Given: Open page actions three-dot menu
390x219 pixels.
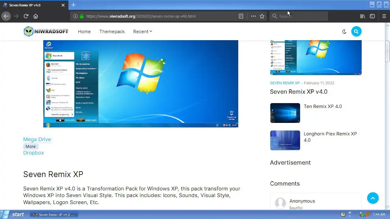Looking at the screenshot, I should tap(253, 16).
